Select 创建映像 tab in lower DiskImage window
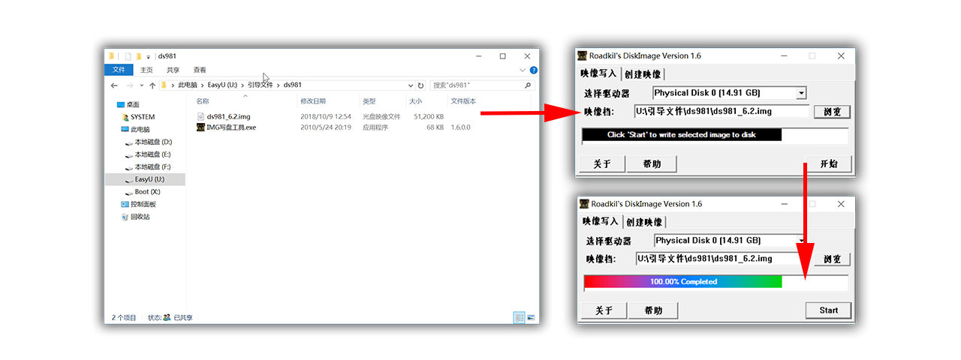This screenshot has height=360, width=961. (x=644, y=222)
